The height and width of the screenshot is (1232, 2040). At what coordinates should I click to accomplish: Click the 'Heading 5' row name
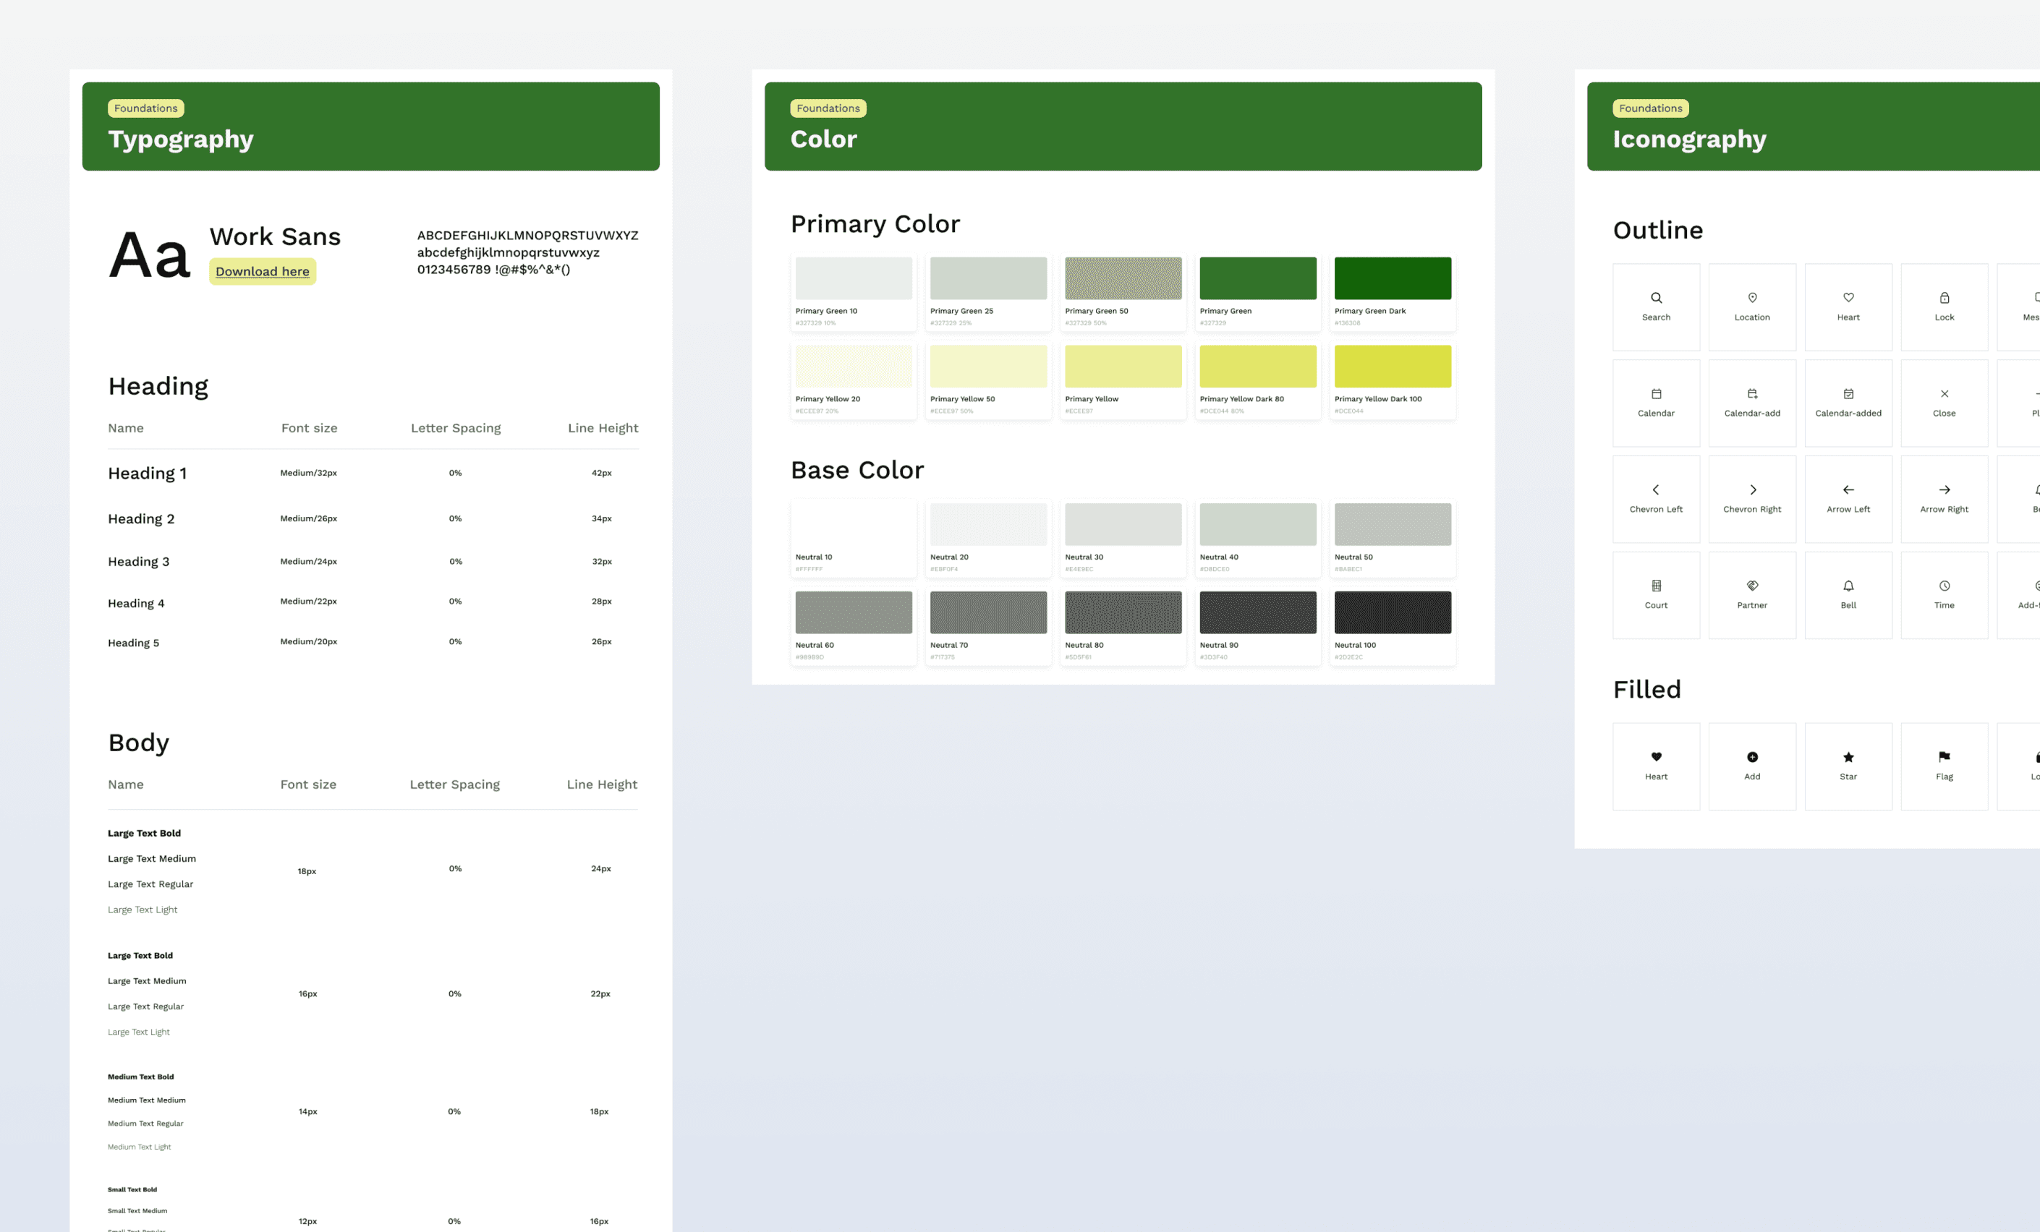click(133, 643)
